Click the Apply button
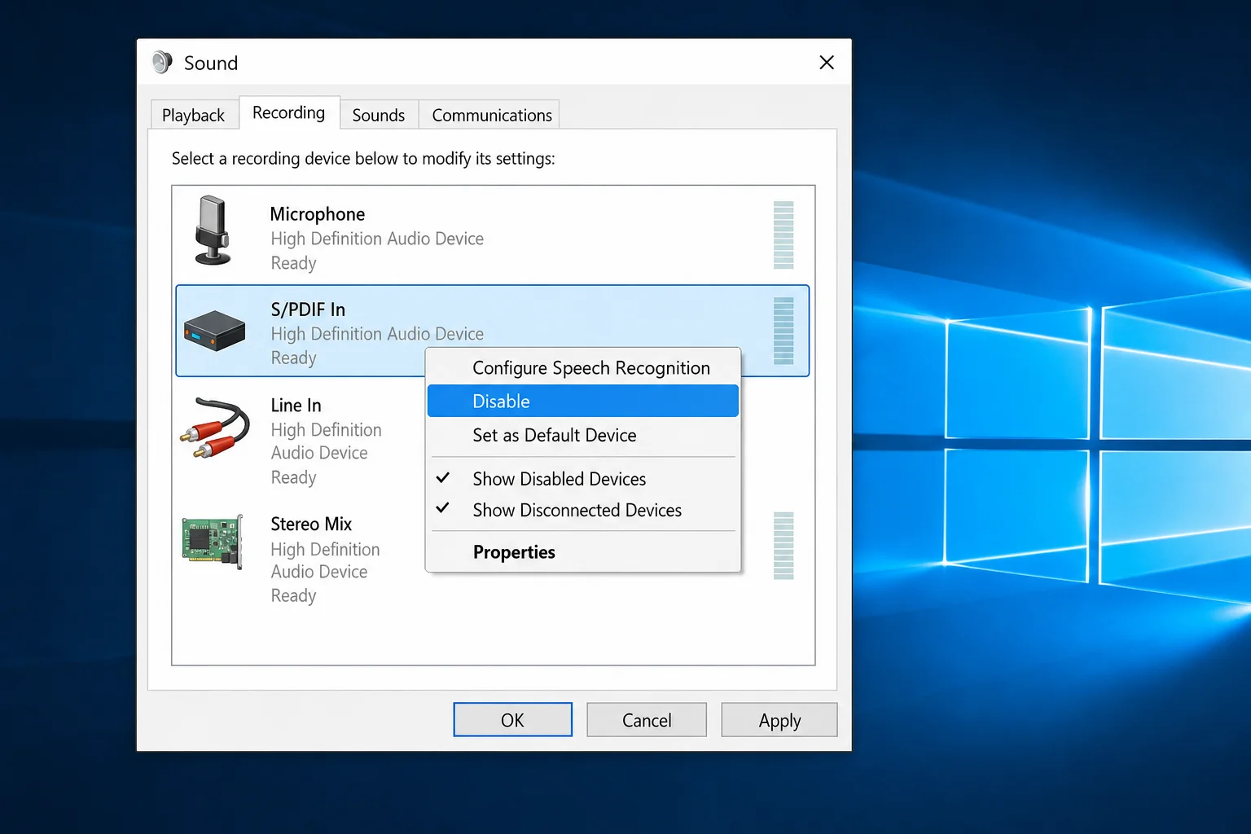The width and height of the screenshot is (1251, 834). pos(779,720)
